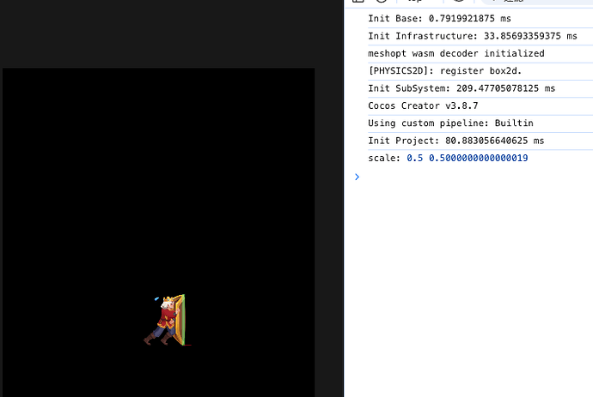This screenshot has width=593, height=397.
Task: Click the console input prompt chevron
Action: pos(357,177)
